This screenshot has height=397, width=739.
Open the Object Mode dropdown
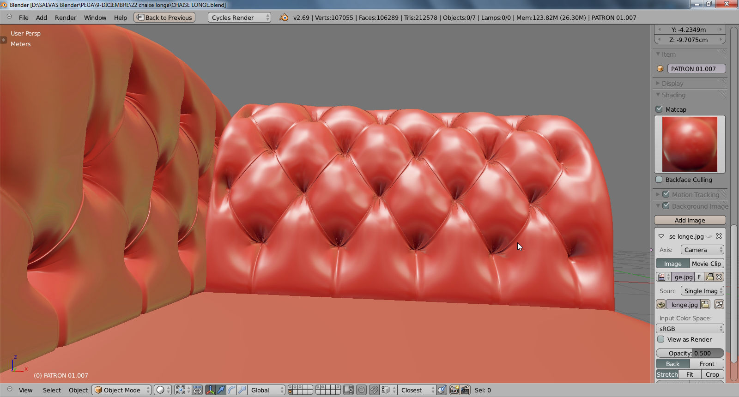(122, 390)
